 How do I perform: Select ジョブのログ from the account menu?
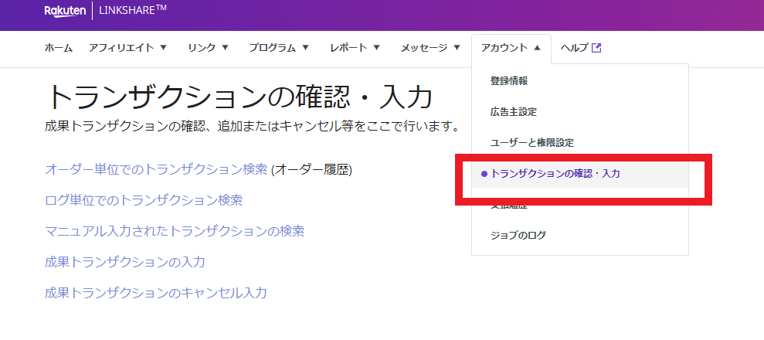point(518,235)
